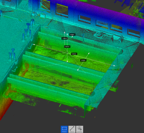Open the Limit Box tool

pos(79,129)
